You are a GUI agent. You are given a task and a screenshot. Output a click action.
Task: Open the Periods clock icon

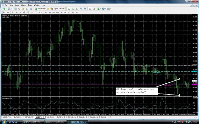[103, 9]
